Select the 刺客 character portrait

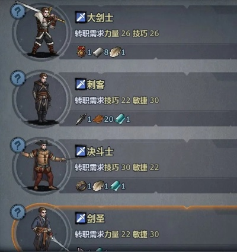(x=41, y=98)
